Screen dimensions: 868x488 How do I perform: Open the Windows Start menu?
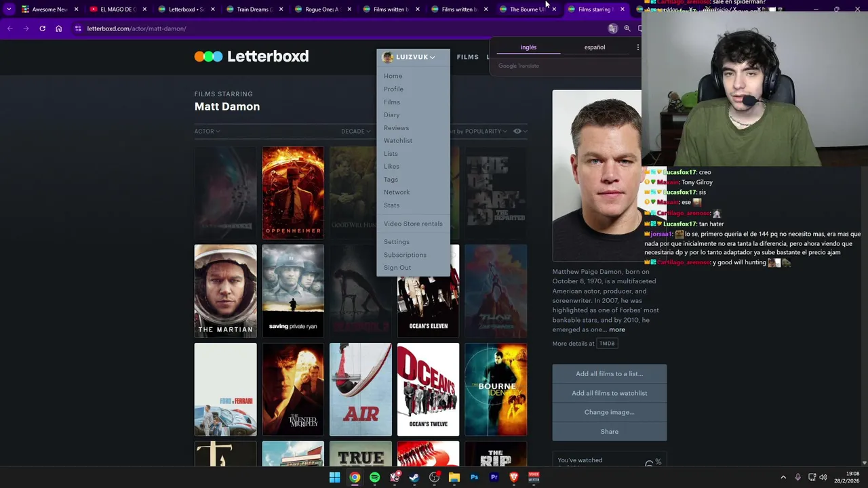pyautogui.click(x=334, y=477)
